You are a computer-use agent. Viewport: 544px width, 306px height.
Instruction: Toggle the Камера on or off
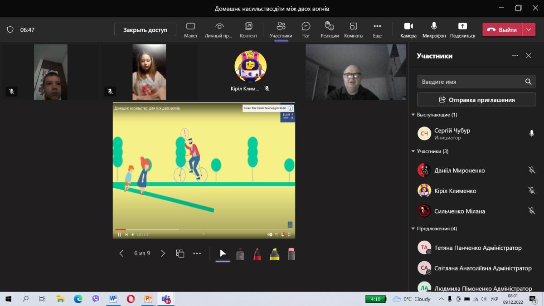(x=408, y=30)
